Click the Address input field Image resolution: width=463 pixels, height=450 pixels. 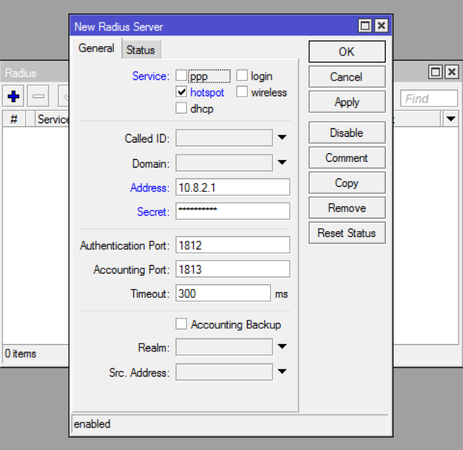(x=232, y=188)
